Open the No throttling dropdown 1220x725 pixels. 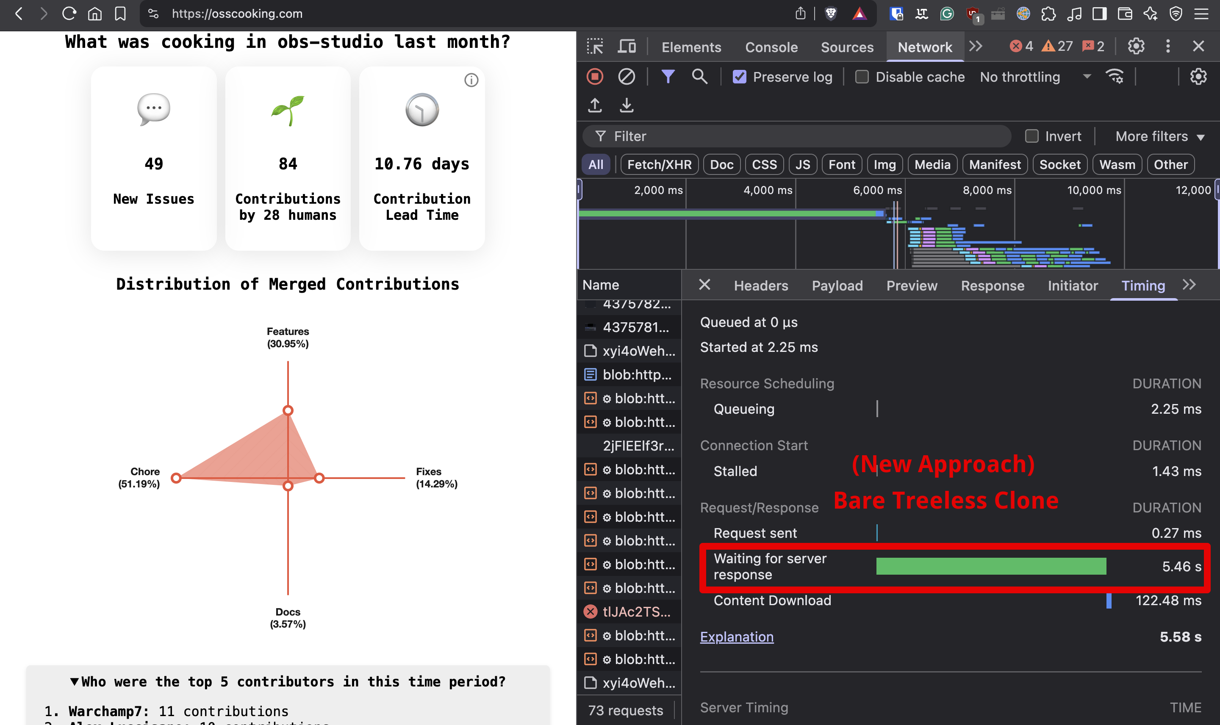pos(1035,77)
